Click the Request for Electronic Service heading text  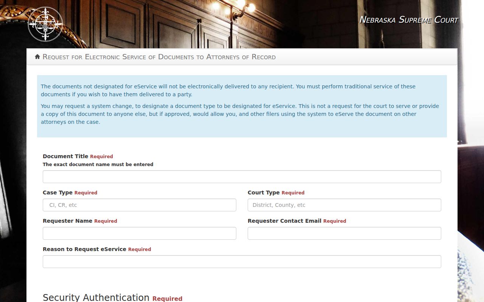[x=159, y=57]
